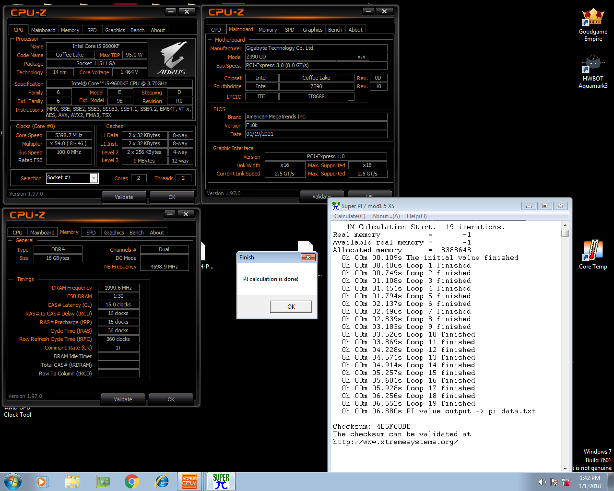
Task: Open Graphics tab in the Memory window
Action: [114, 233]
